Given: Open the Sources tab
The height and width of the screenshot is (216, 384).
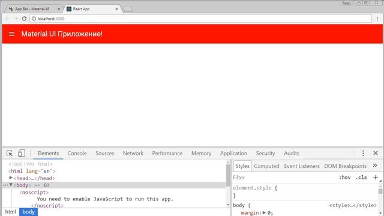Looking at the screenshot, I should point(104,154).
